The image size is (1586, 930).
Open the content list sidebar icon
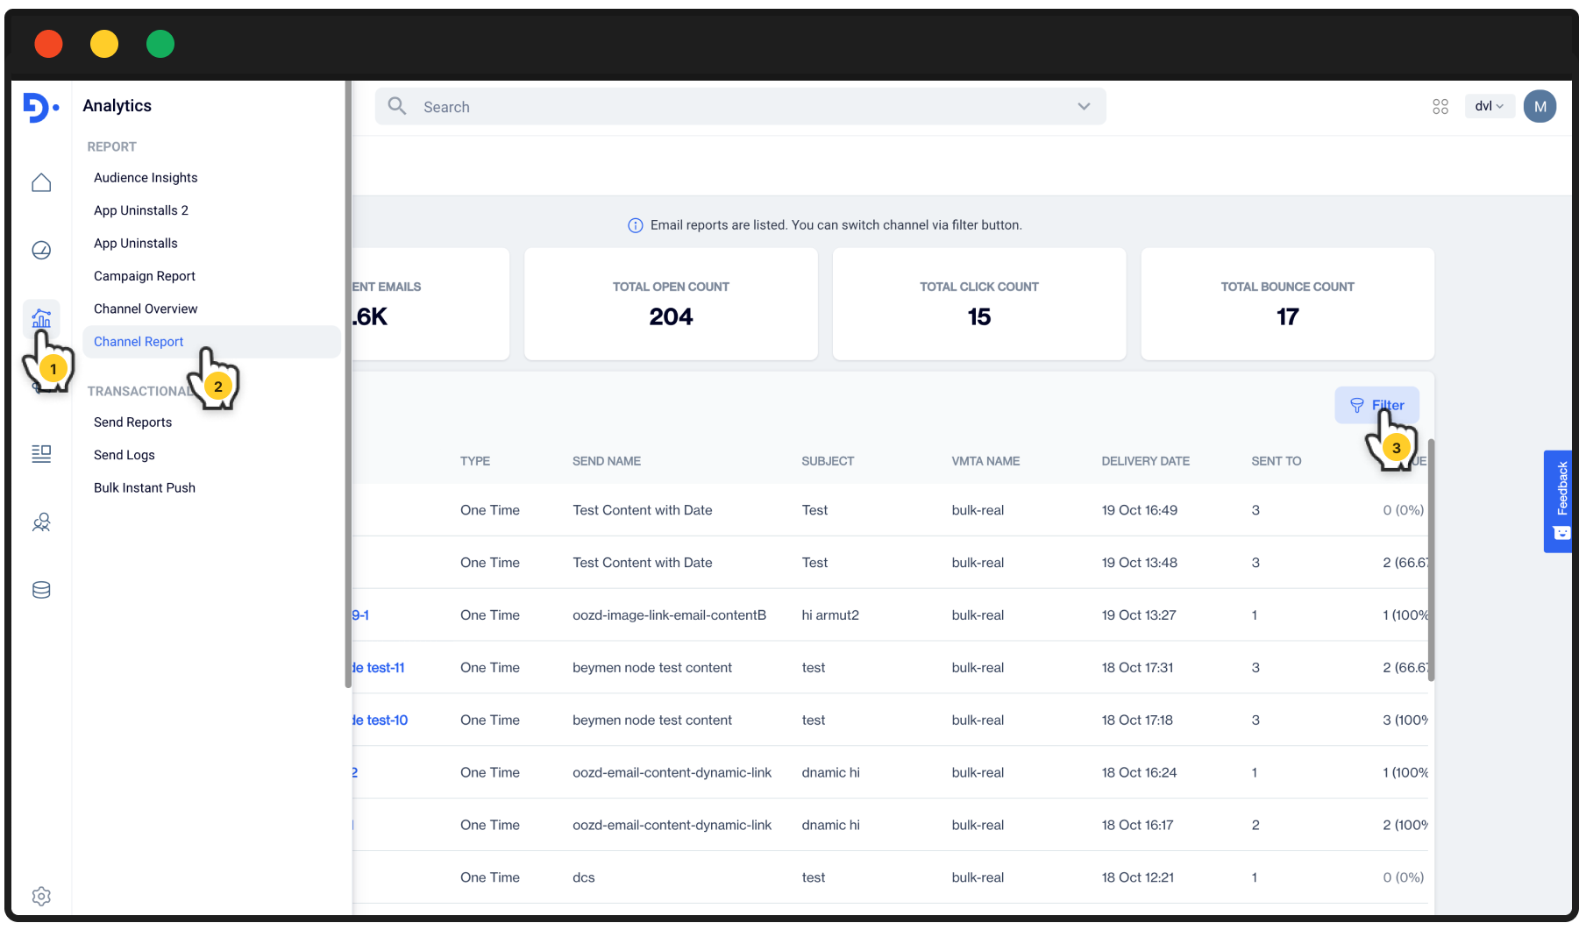pyautogui.click(x=41, y=453)
